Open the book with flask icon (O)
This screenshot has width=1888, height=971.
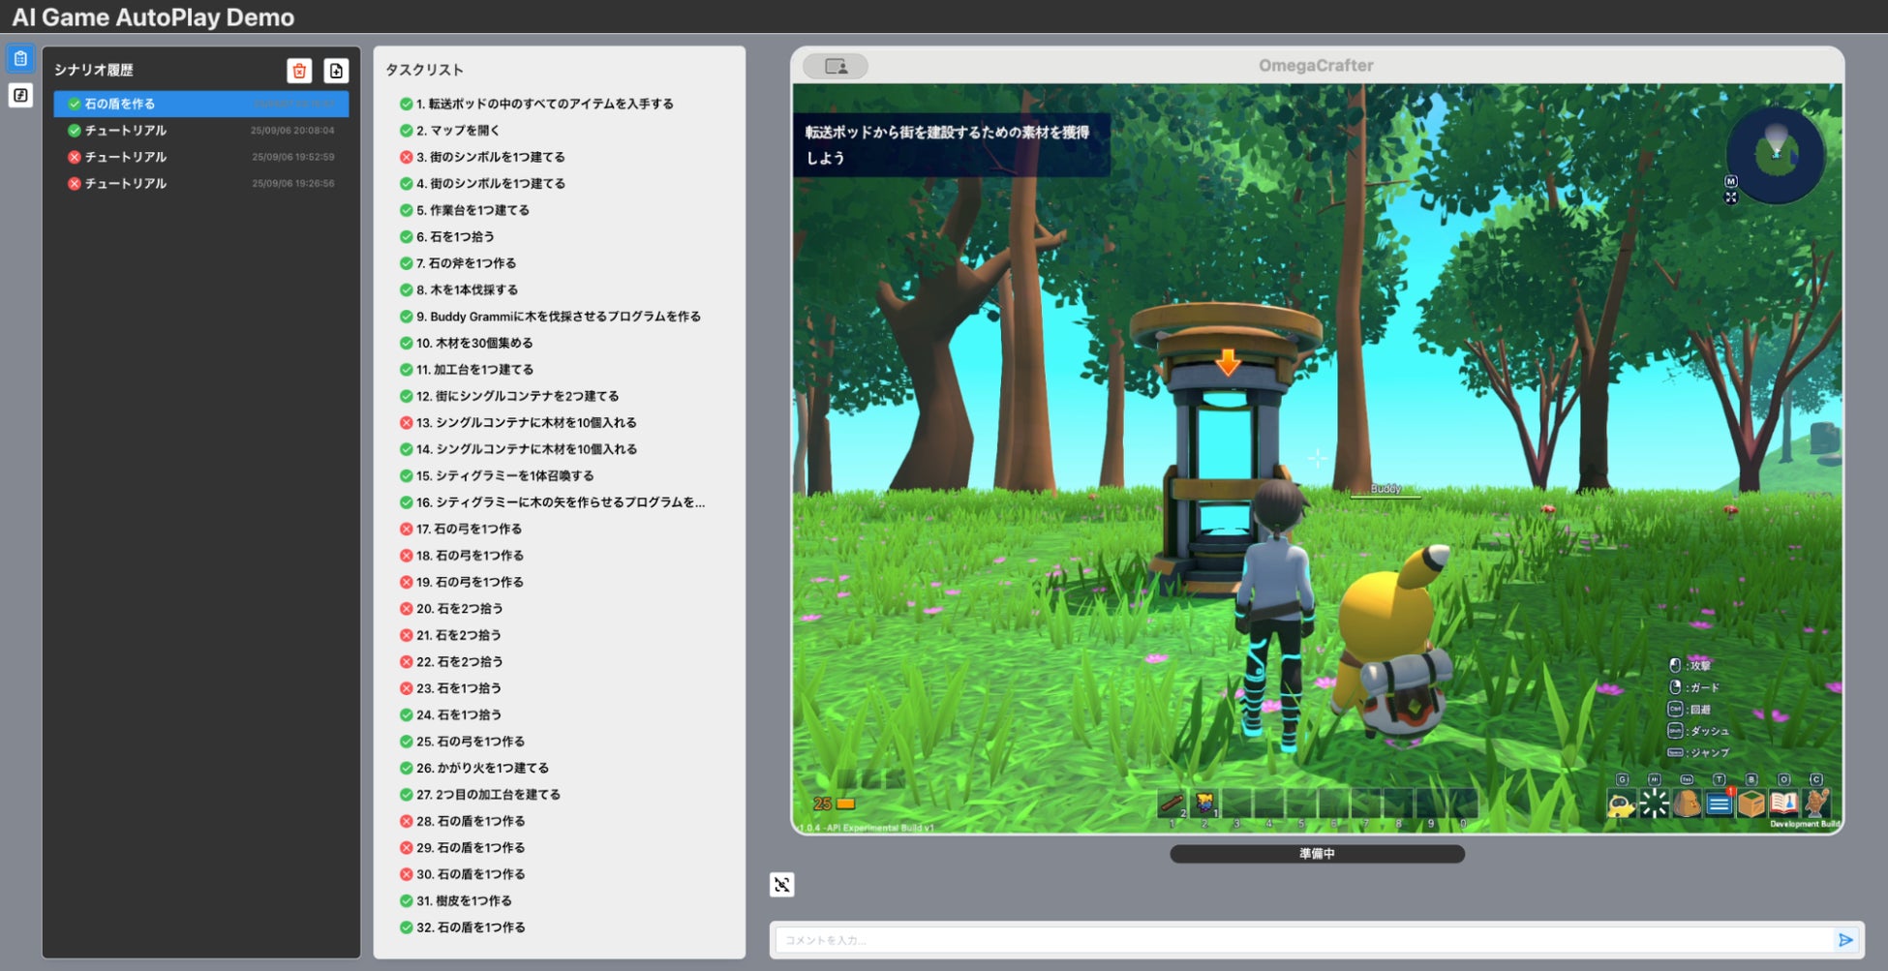pyautogui.click(x=1783, y=803)
